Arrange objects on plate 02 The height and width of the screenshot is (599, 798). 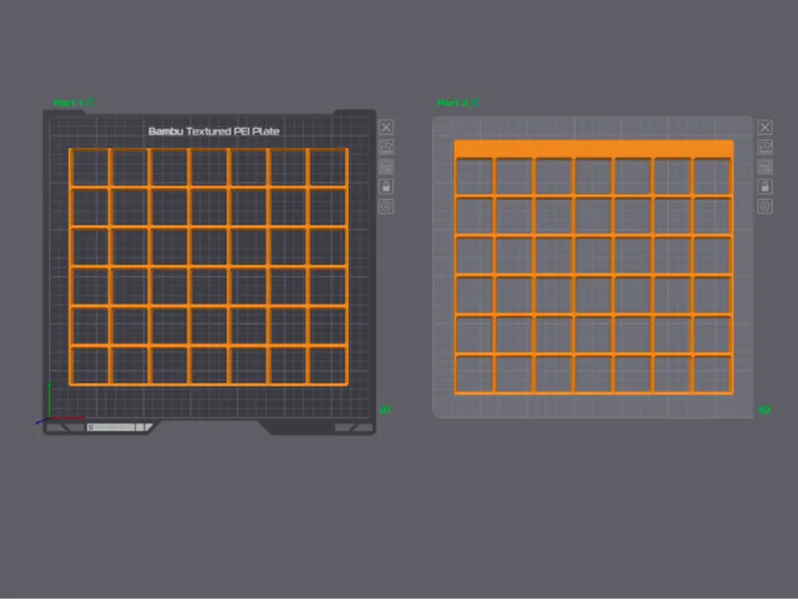pos(765,167)
